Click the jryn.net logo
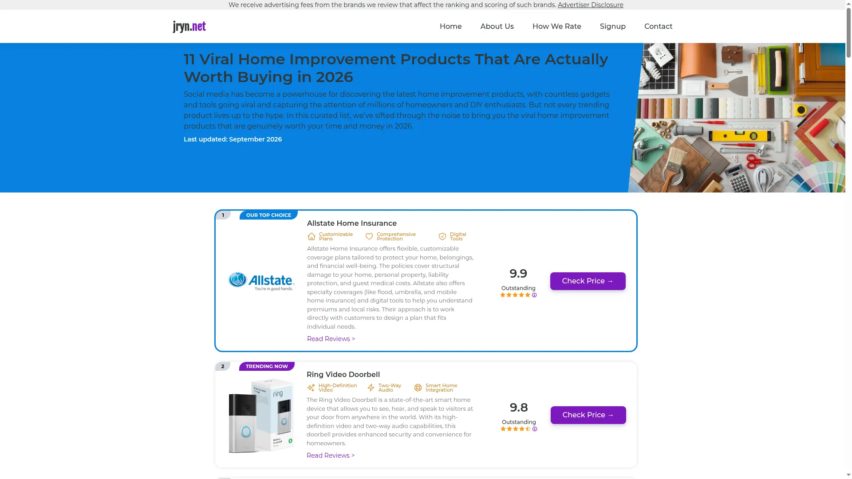Image resolution: width=852 pixels, height=479 pixels. pos(189,27)
